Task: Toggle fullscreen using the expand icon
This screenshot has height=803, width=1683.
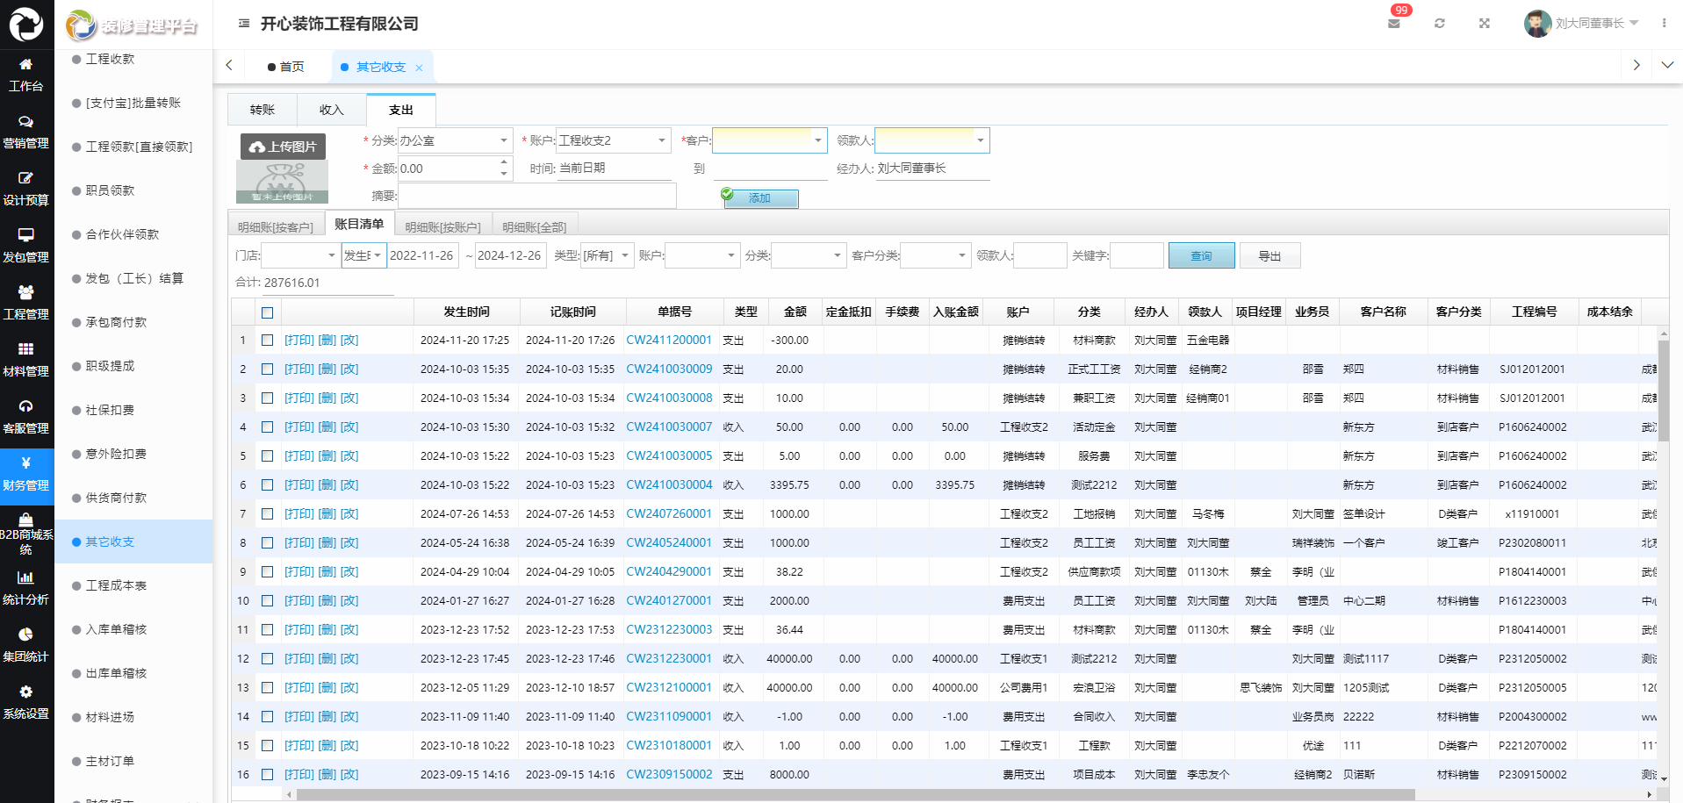Action: 1484,24
